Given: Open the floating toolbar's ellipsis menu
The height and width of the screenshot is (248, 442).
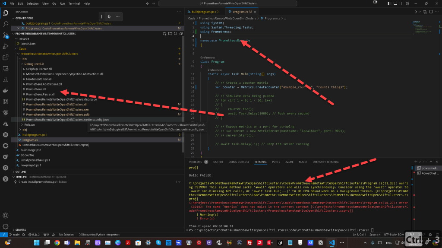Looking at the screenshot, I should (x=118, y=17).
